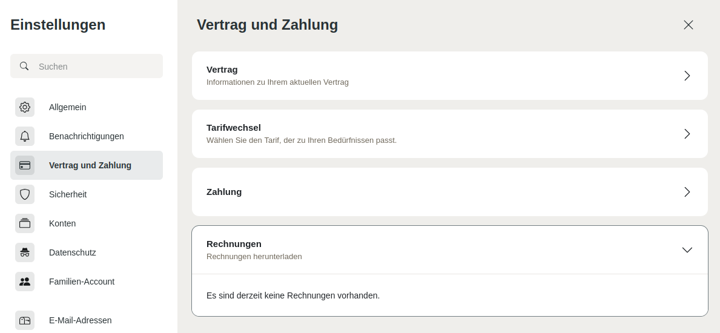Click the shield icon for Sicherheit
The image size is (720, 333).
25,194
